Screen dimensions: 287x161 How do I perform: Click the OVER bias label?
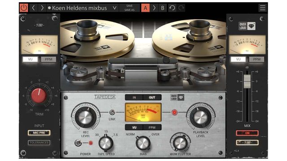pyautogui.click(x=155, y=134)
